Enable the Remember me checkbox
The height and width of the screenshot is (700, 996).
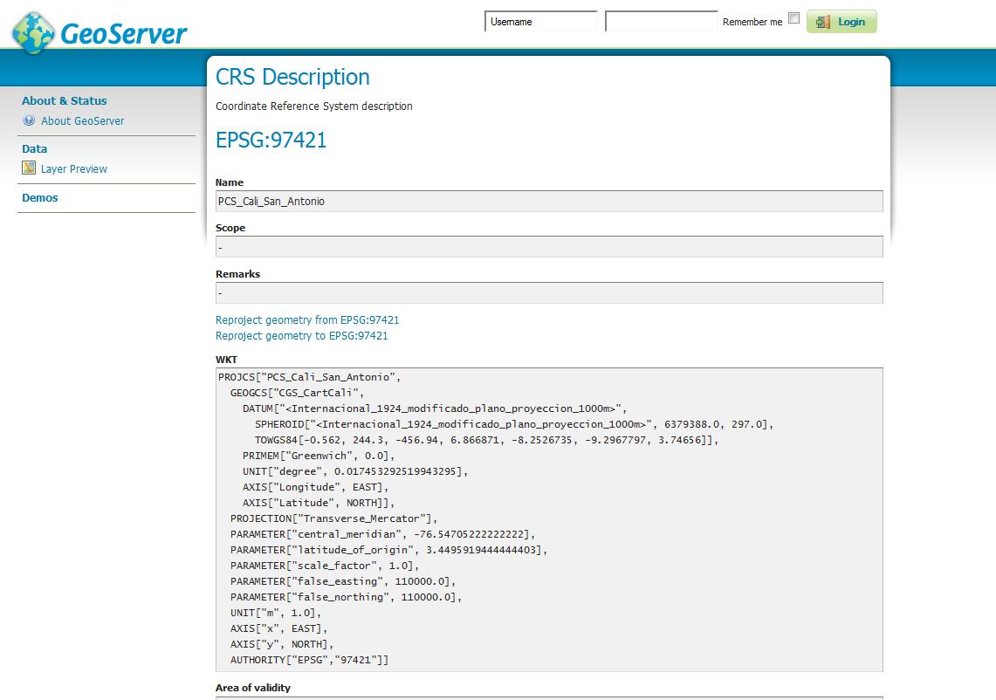coord(793,17)
